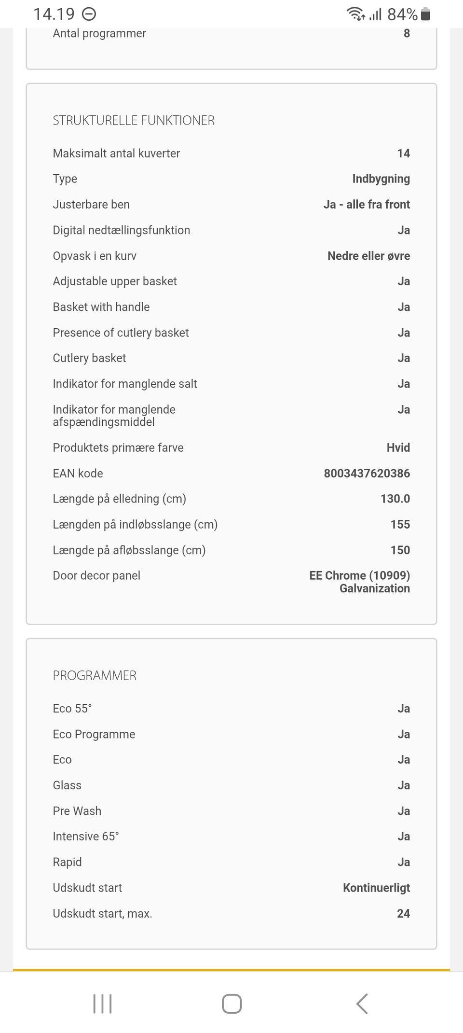Tap the Opvask i en kurv row
The height and width of the screenshot is (1033, 463).
click(231, 256)
